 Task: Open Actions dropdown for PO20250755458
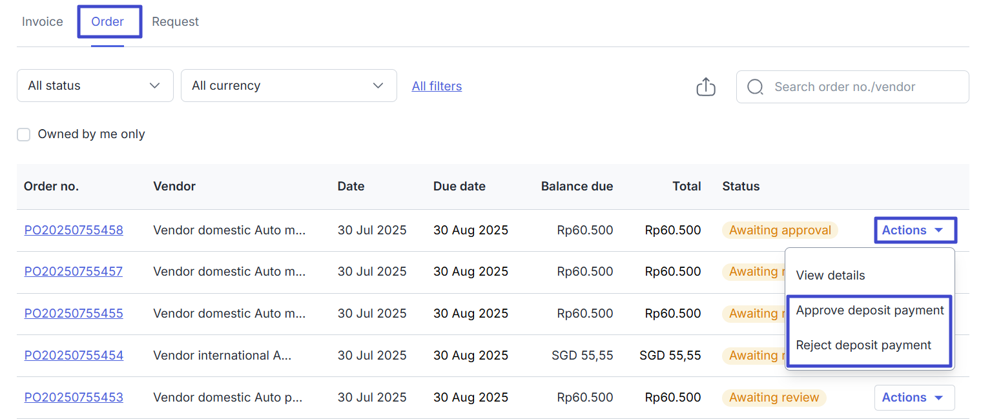[x=914, y=230]
